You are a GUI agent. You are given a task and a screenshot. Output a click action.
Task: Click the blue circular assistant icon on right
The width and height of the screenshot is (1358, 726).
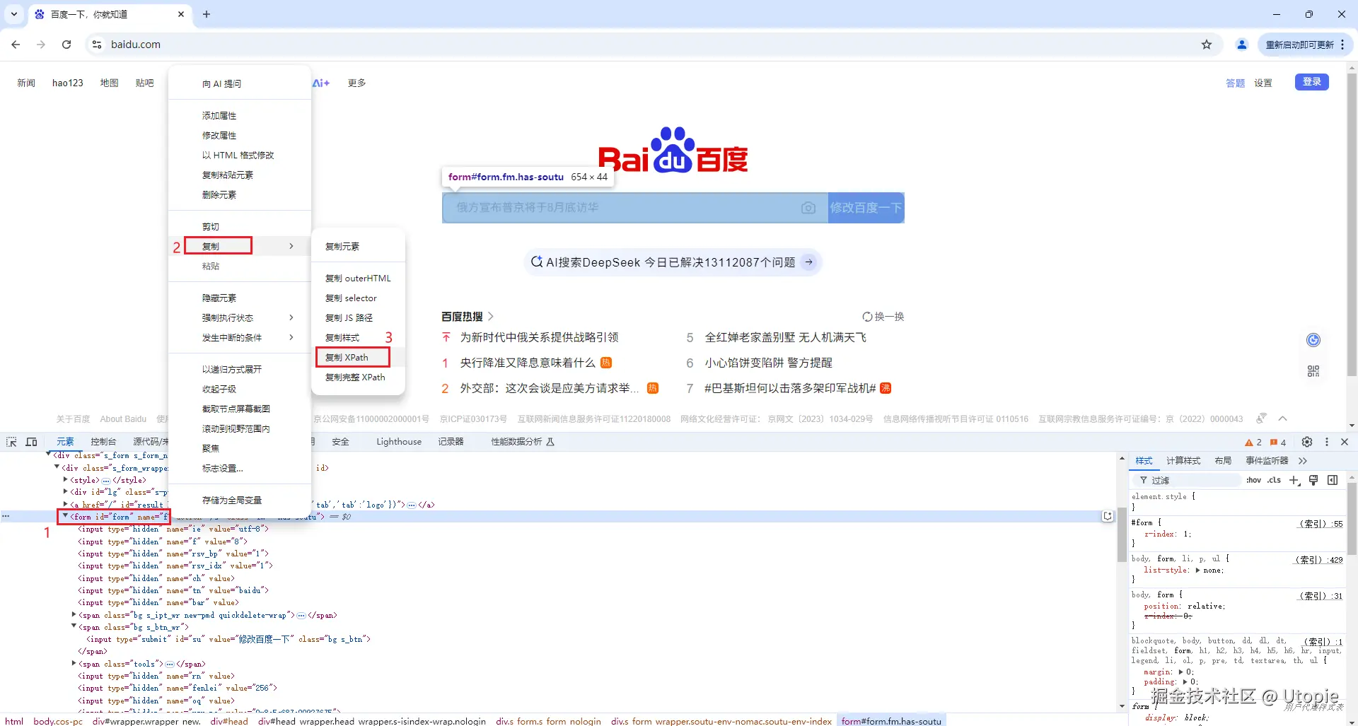tap(1313, 340)
